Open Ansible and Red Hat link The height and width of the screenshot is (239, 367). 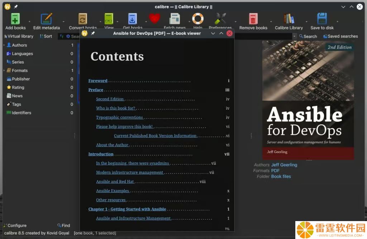point(115,181)
